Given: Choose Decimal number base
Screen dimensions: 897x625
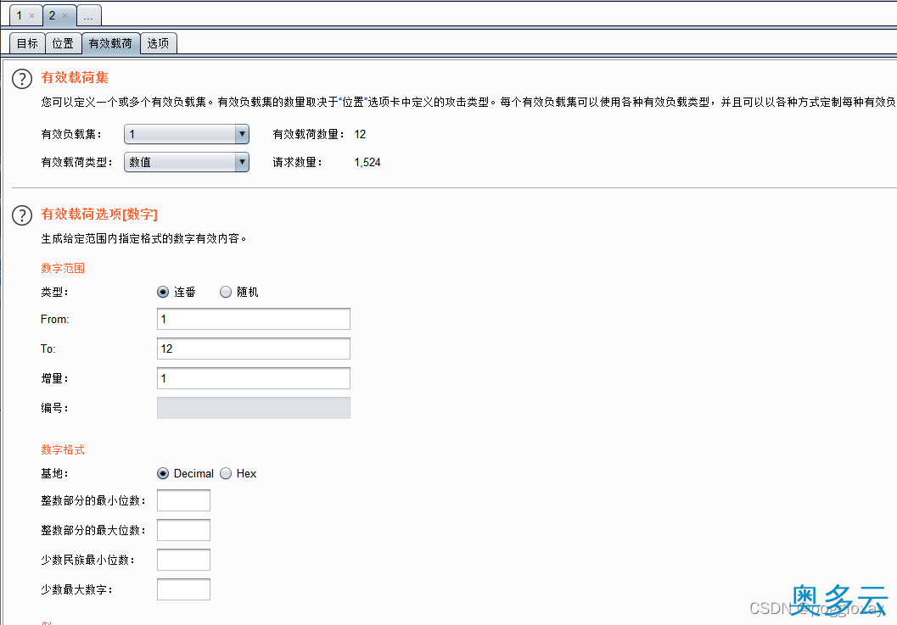Looking at the screenshot, I should coord(163,473).
